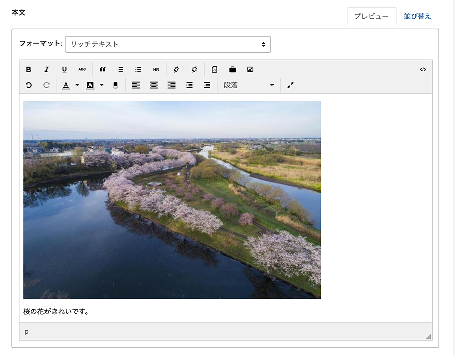The height and width of the screenshot is (356, 455).
Task: Open the フォーマット format select box
Action: pyautogui.click(x=168, y=44)
